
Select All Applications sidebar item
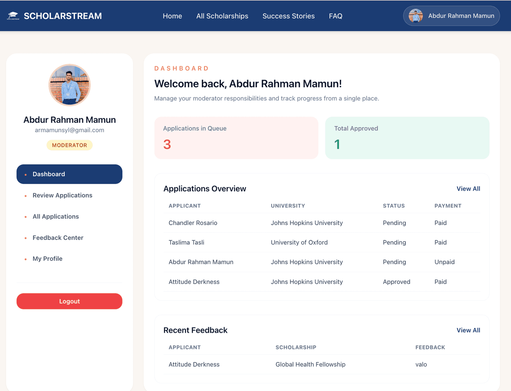55,217
